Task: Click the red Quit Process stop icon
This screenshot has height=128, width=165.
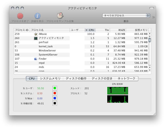Action: pyautogui.click(x=20, y=16)
